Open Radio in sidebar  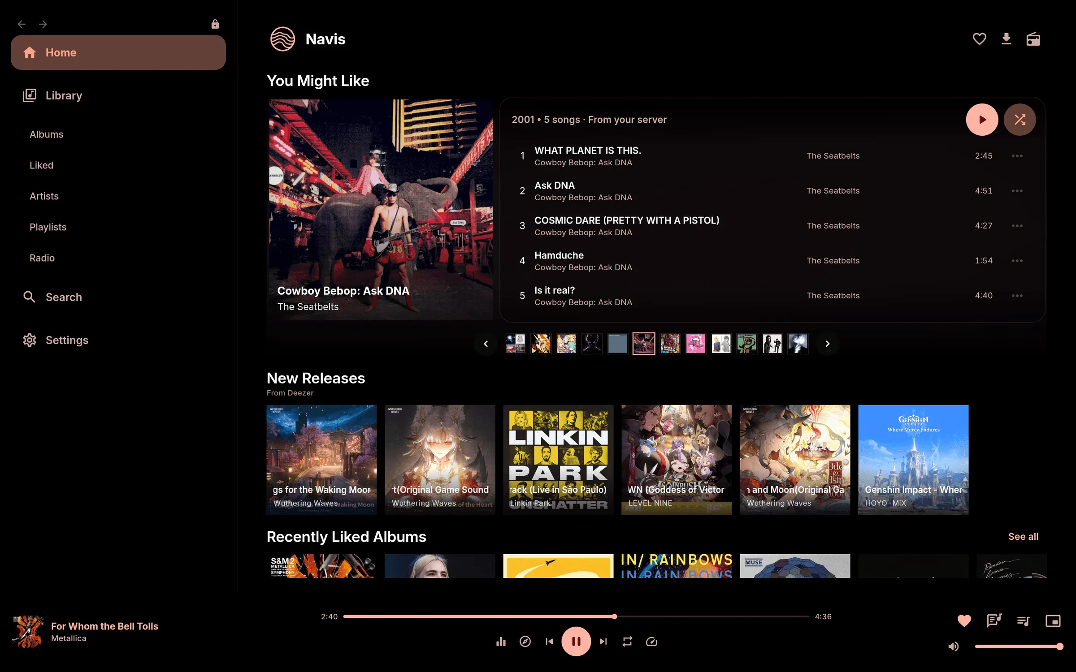coord(42,258)
